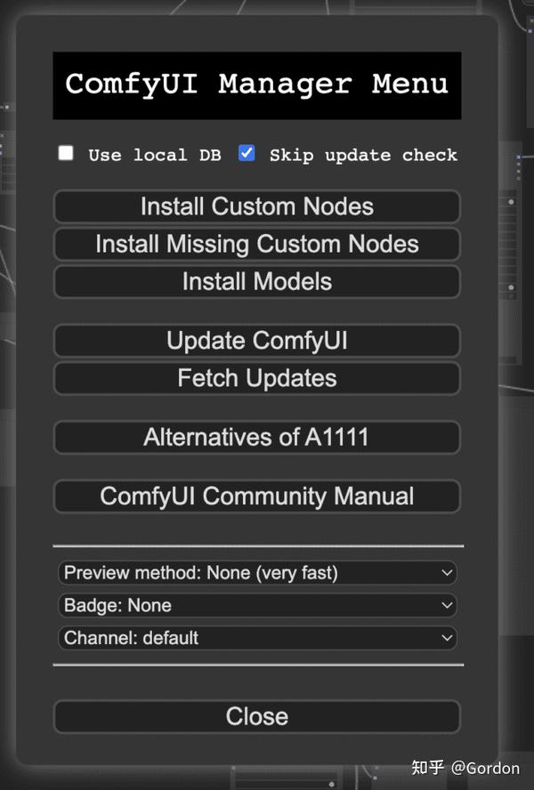Close the ComfyUI Manager Menu
Image resolution: width=534 pixels, height=790 pixels.
(256, 716)
